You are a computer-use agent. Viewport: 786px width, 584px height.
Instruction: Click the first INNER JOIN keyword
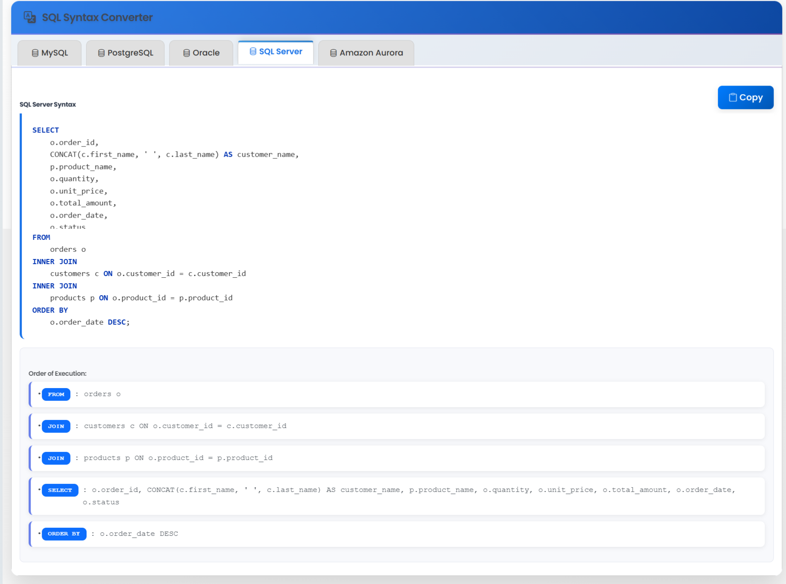point(55,262)
